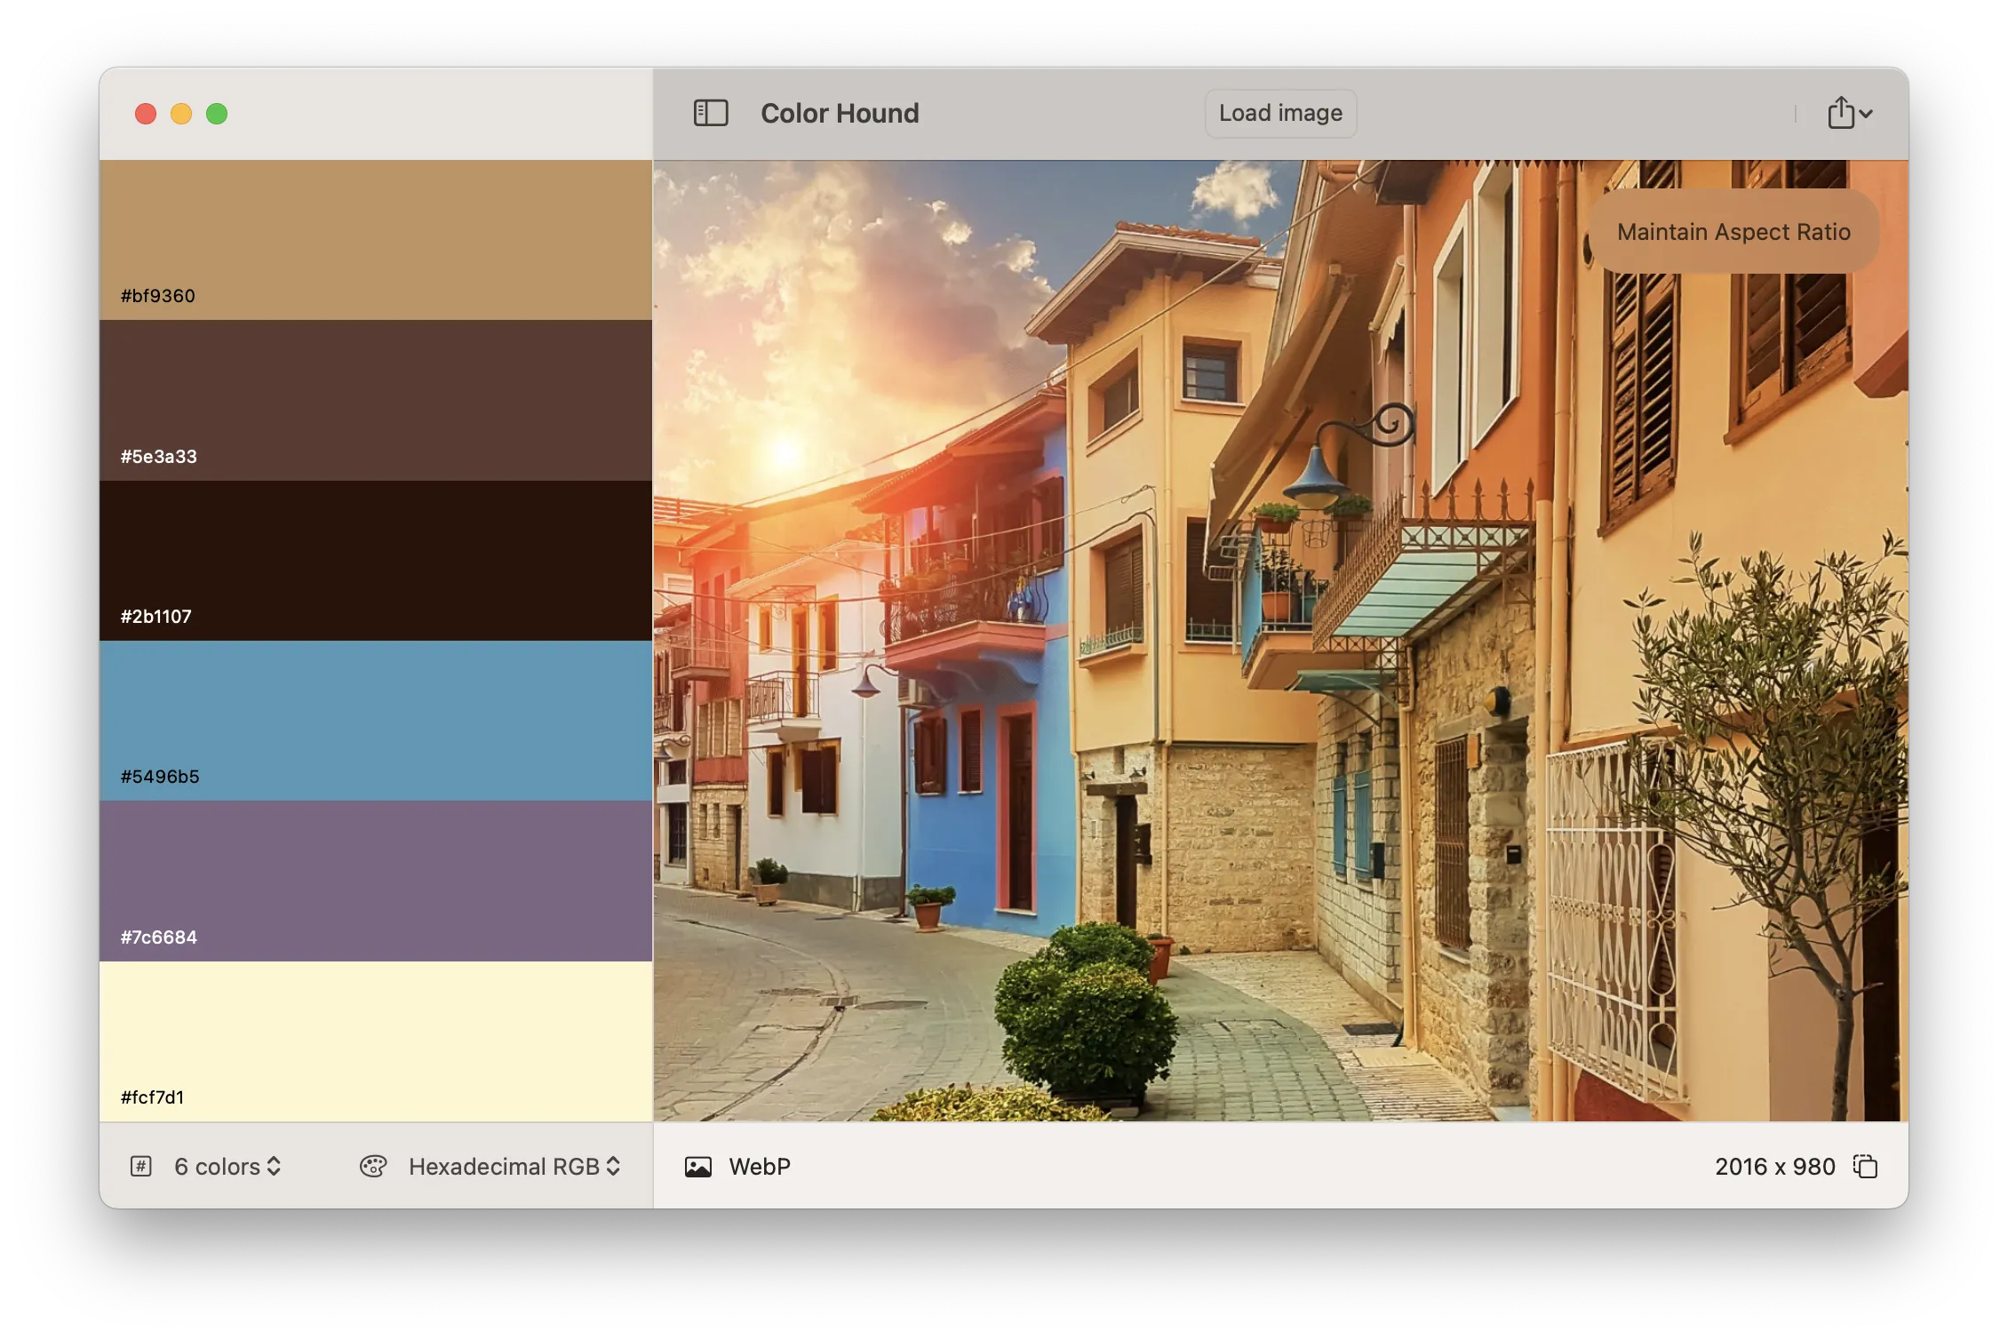Image resolution: width=2008 pixels, height=1340 pixels.
Task: Select the brown #5e3a33 swatch
Action: click(x=376, y=400)
